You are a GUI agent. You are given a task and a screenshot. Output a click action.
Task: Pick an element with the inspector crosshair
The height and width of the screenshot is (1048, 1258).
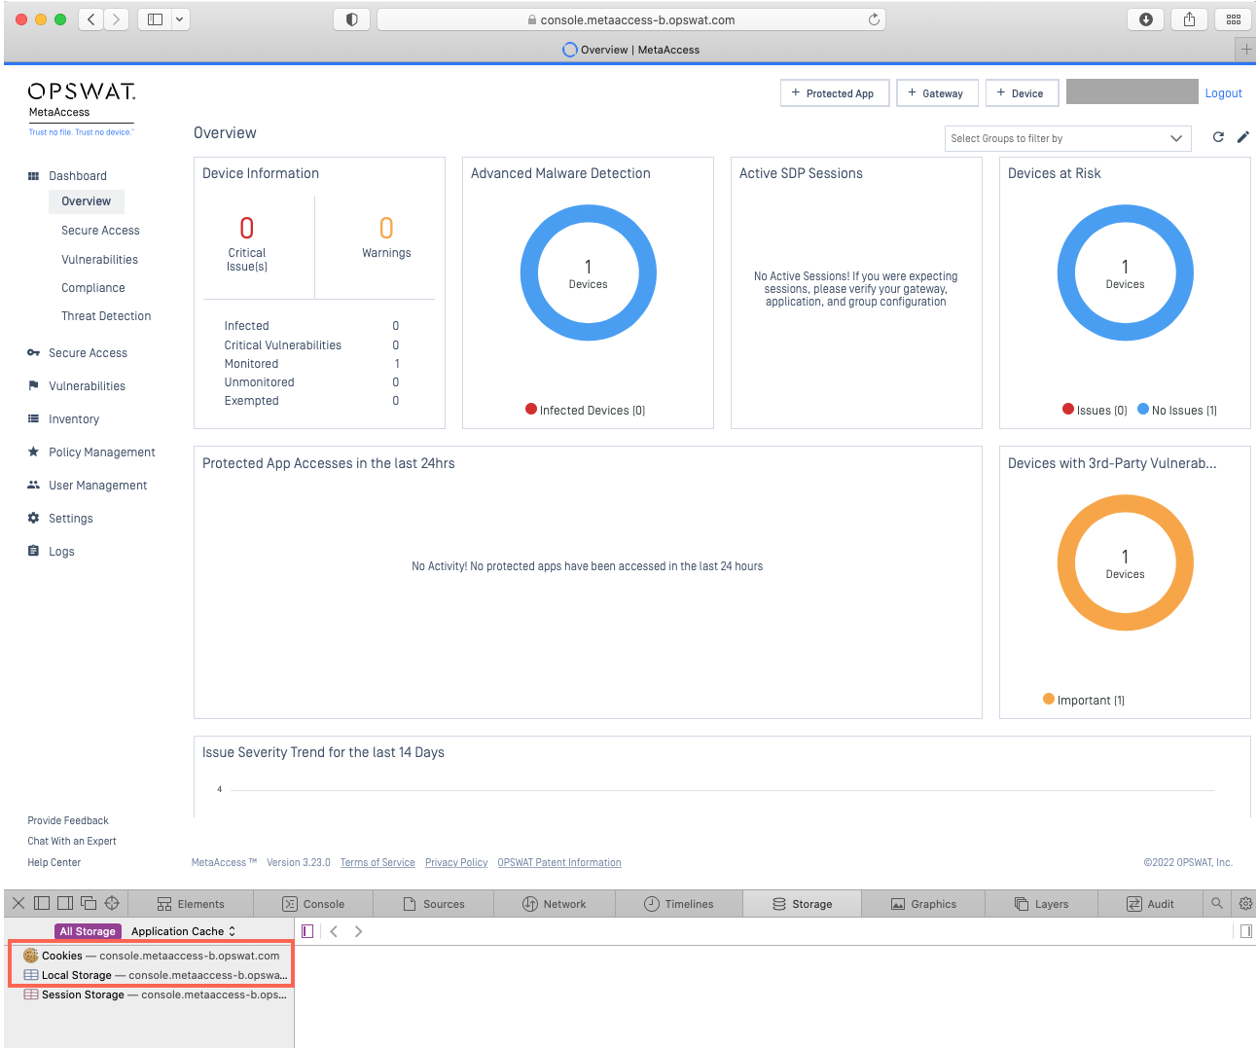click(x=112, y=903)
